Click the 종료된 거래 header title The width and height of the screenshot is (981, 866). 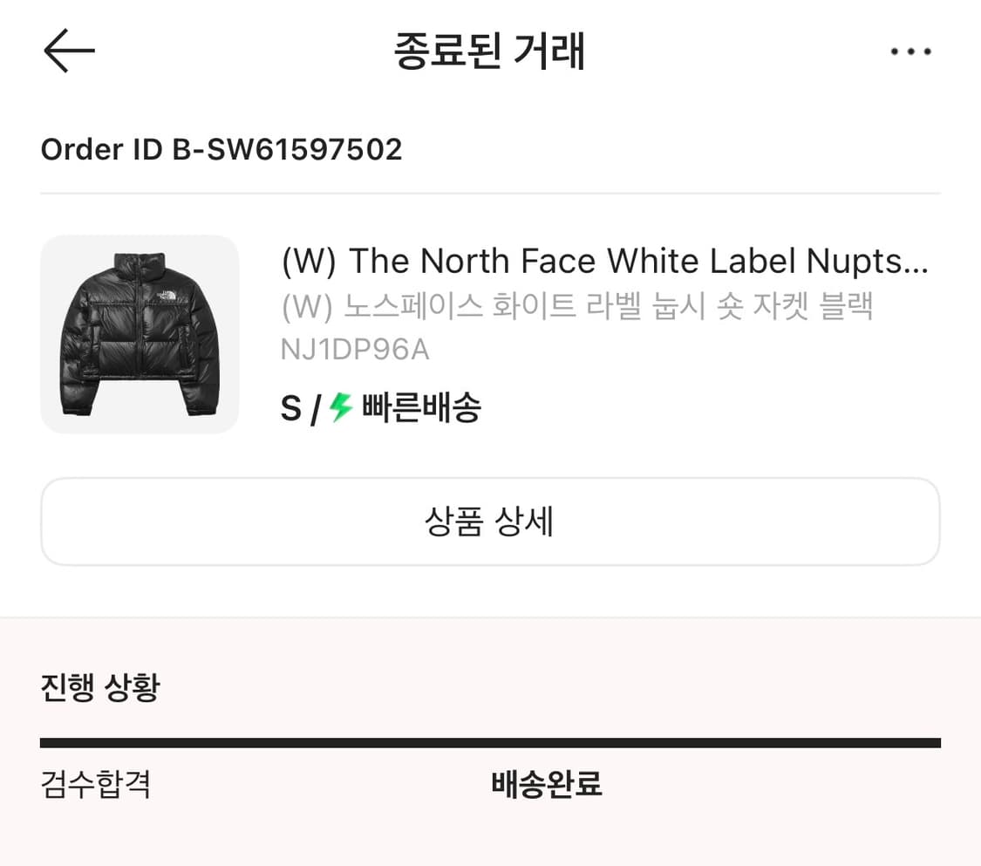point(490,51)
